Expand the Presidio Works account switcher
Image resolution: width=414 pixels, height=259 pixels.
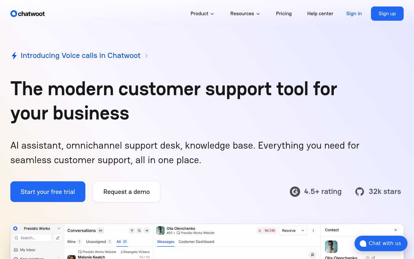[59, 229]
